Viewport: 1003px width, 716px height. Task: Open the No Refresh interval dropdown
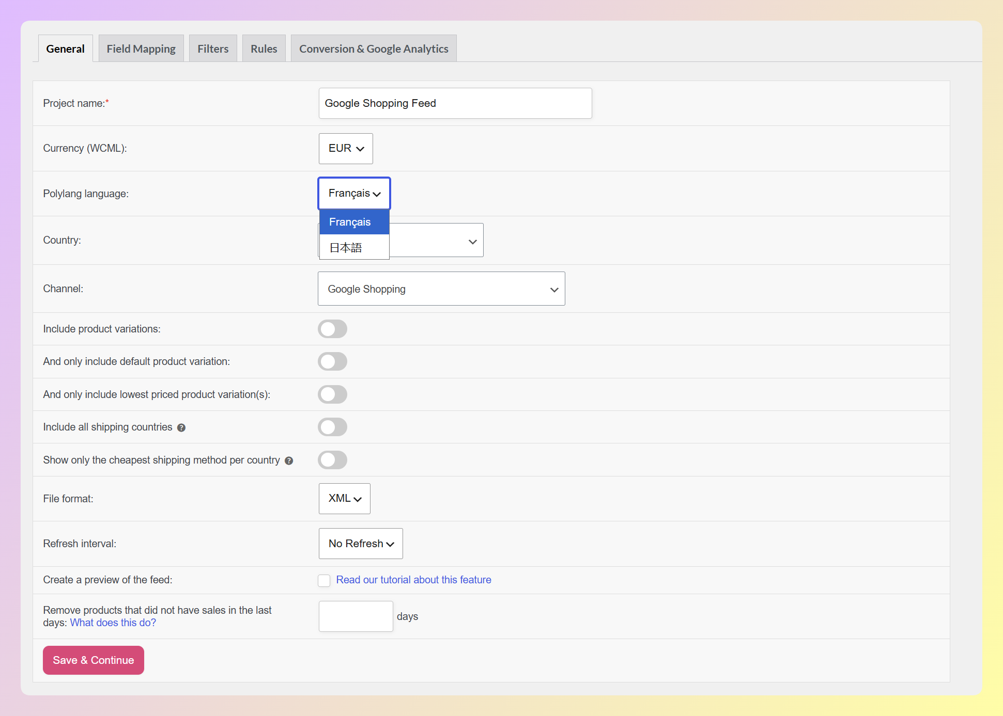click(x=361, y=544)
